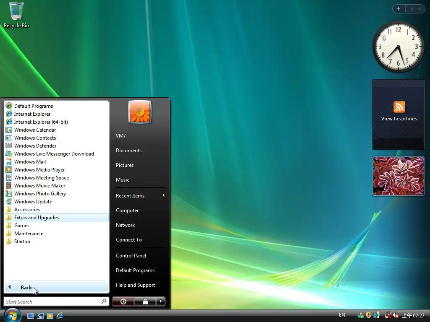Click the slideshow gadget flower photo
The image size is (430, 322).
click(x=398, y=176)
